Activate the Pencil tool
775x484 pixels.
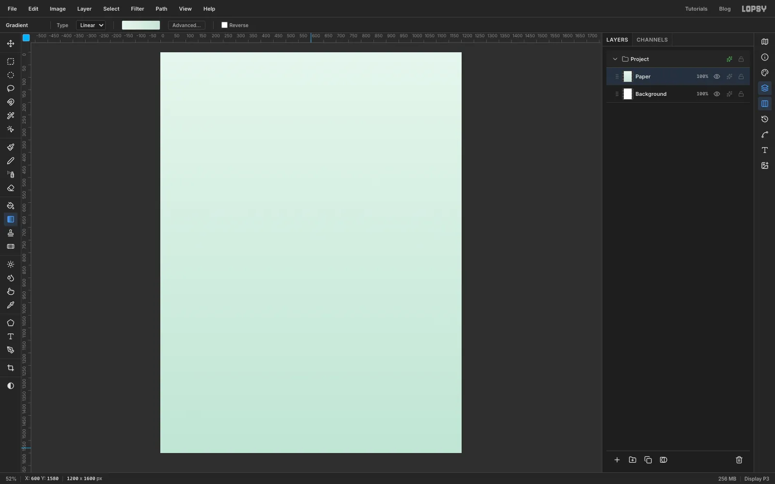click(11, 161)
